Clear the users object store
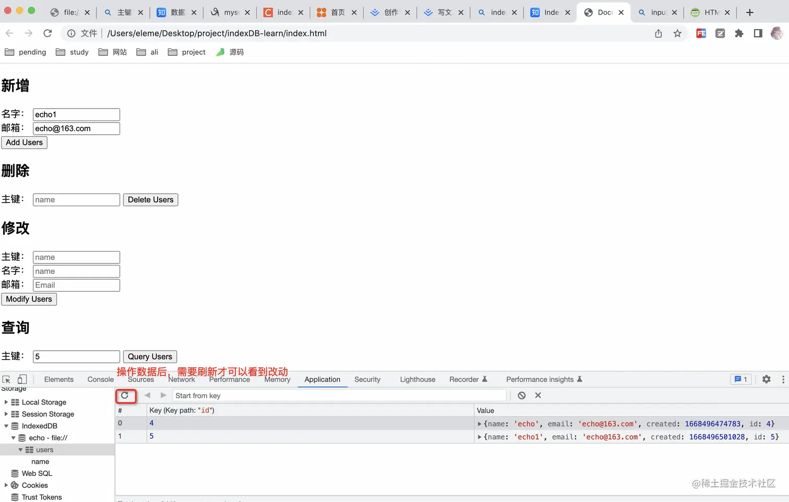The width and height of the screenshot is (789, 502). (x=522, y=396)
